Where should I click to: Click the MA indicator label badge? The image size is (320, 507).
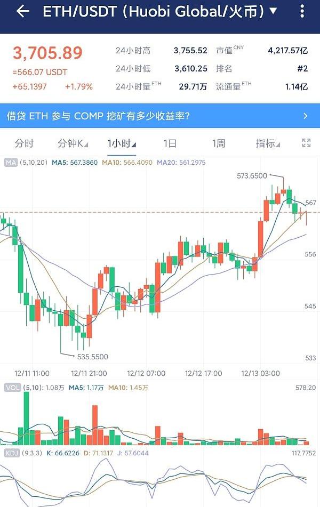[10, 162]
